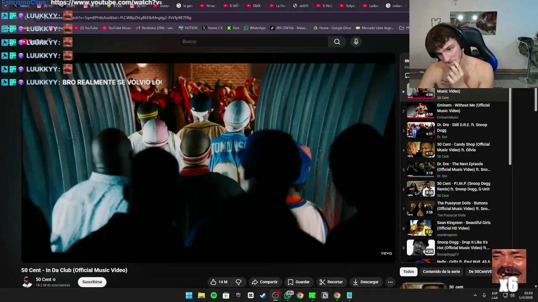Open the Home / X bookmark
The height and width of the screenshot is (302, 538).
[x=212, y=28]
